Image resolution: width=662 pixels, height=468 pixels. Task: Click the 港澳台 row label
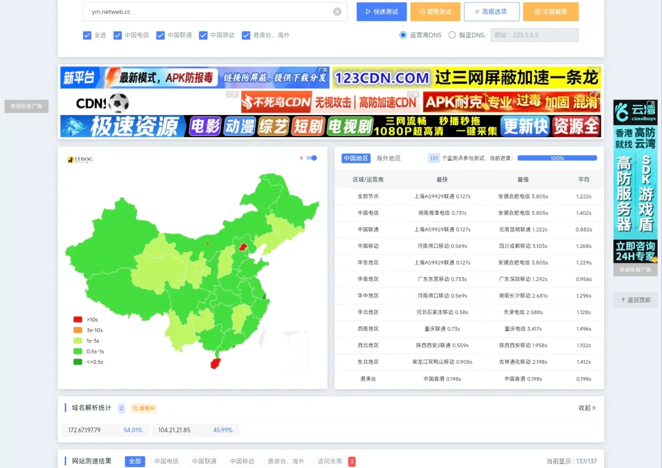(368, 379)
